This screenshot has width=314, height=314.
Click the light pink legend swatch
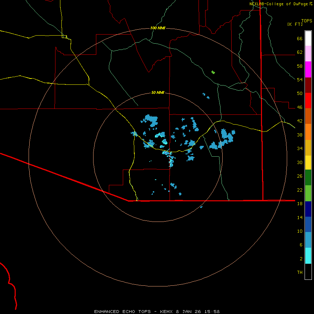[x=308, y=53]
